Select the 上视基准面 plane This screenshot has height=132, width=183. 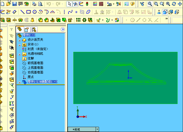click(x=35, y=68)
